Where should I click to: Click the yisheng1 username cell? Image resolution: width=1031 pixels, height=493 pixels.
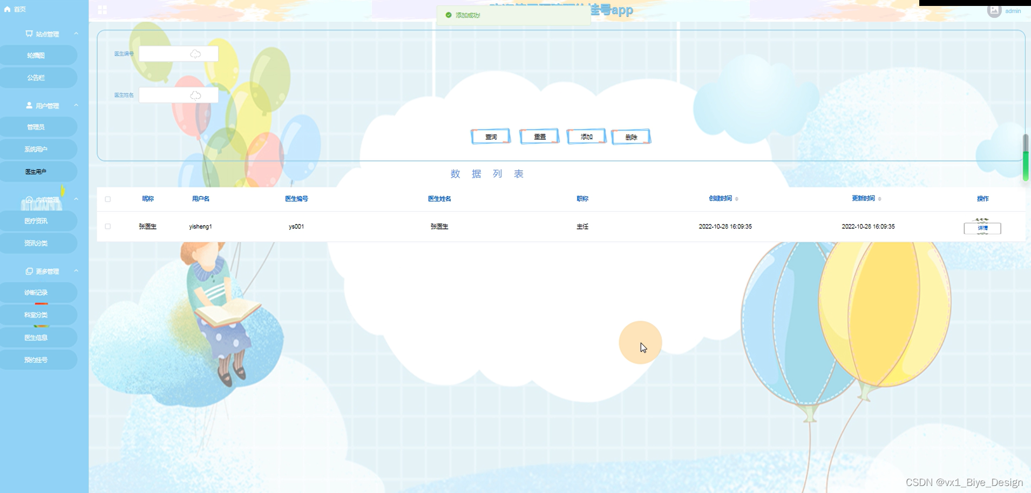click(200, 226)
